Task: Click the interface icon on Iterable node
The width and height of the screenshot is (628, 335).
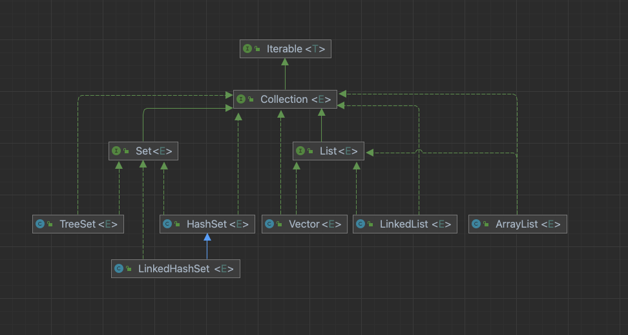Action: coord(247,49)
